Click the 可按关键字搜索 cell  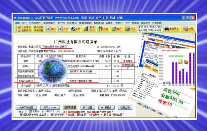coord(26,71)
